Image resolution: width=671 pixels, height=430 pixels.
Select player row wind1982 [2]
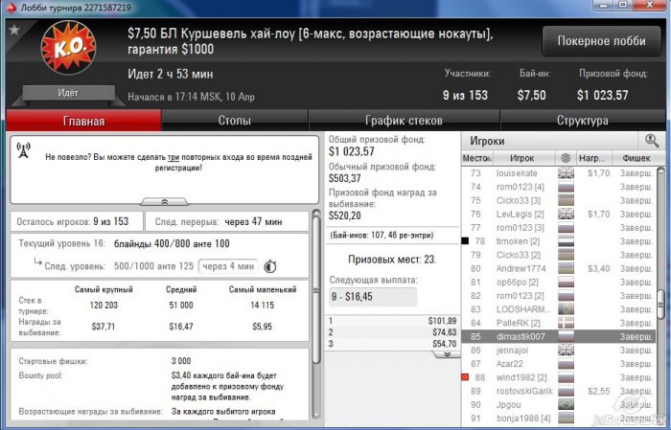(558, 377)
